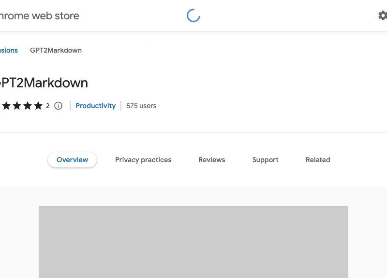Open the Productivity category link
This screenshot has width=387, height=278.
[95, 106]
